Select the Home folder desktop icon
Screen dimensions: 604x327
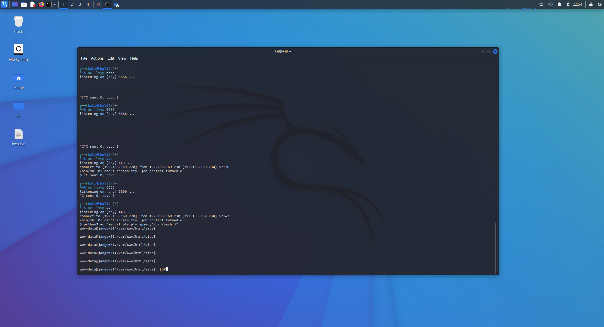point(18,81)
